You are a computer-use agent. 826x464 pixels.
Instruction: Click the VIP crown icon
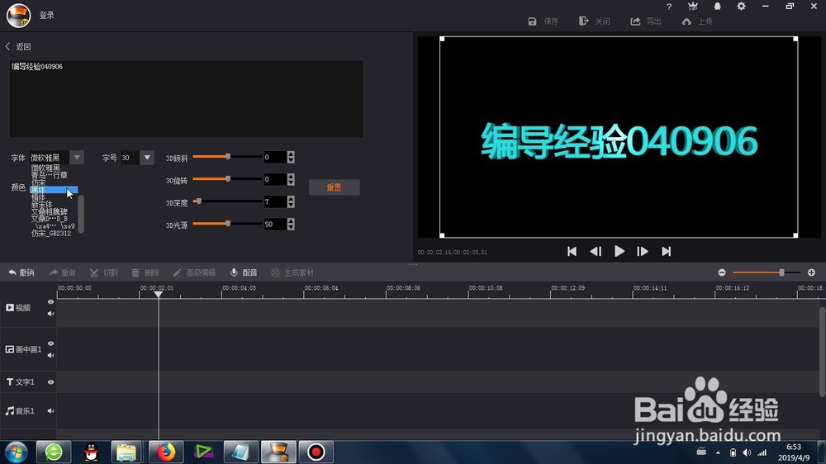[x=693, y=7]
